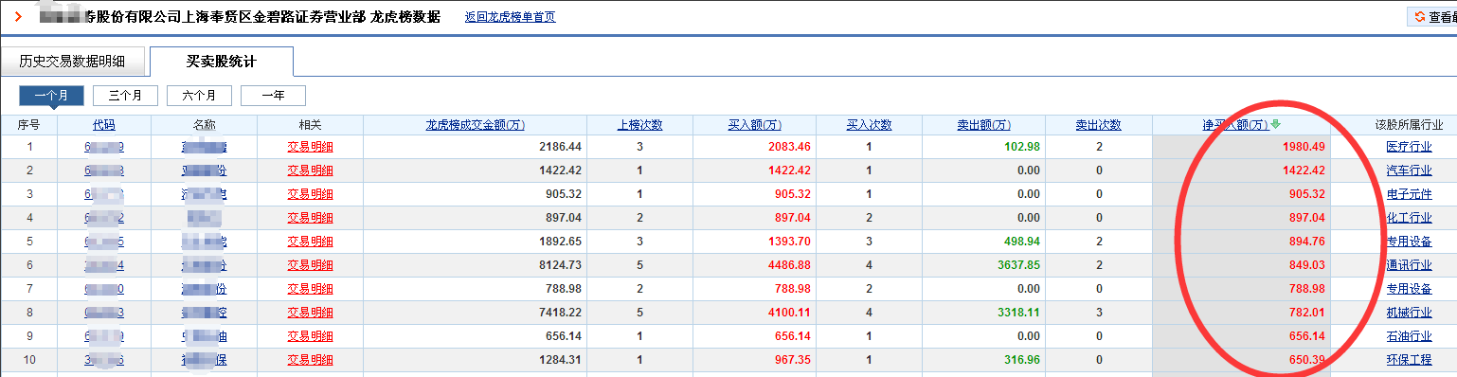Click the 7418.22 transaction amount cell
The height and width of the screenshot is (377, 1457).
pyautogui.click(x=559, y=313)
